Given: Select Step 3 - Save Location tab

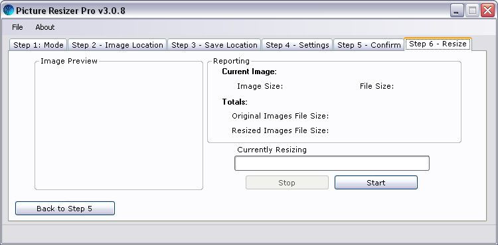Looking at the screenshot, I should [214, 45].
